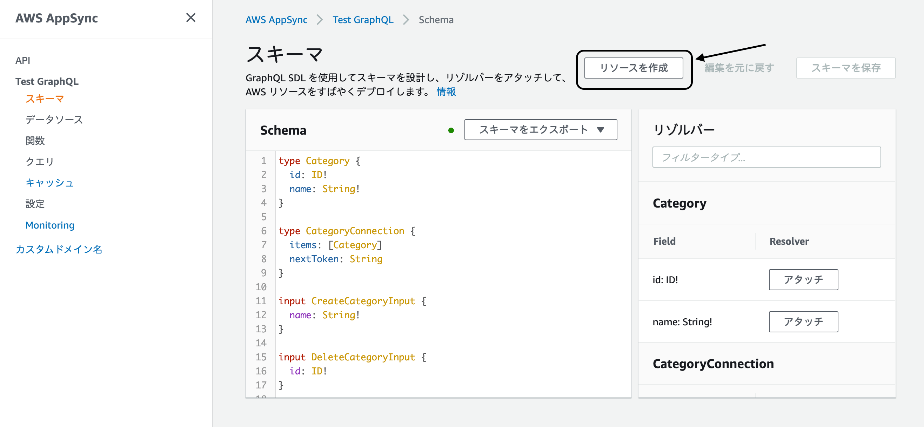Open データソース in sidebar
924x427 pixels.
[x=54, y=120]
